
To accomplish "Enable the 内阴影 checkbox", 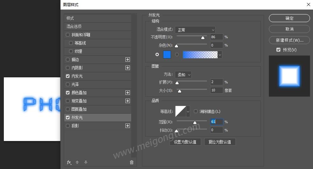I will (68, 68).
